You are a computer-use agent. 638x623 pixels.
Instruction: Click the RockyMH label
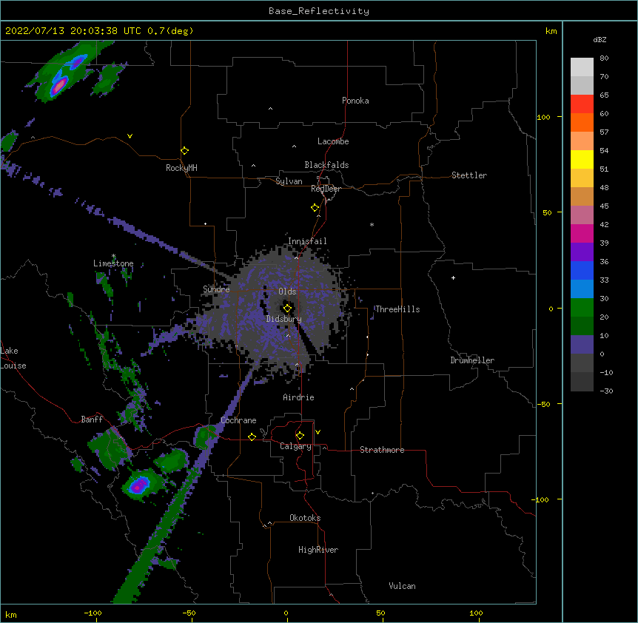181,168
